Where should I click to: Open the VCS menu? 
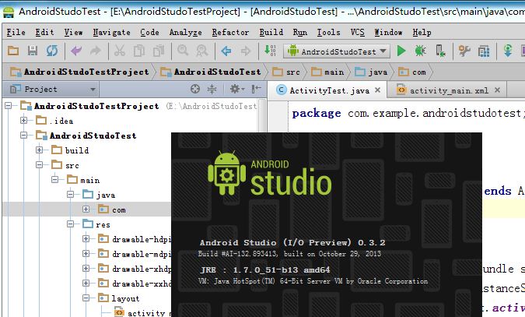click(x=357, y=32)
